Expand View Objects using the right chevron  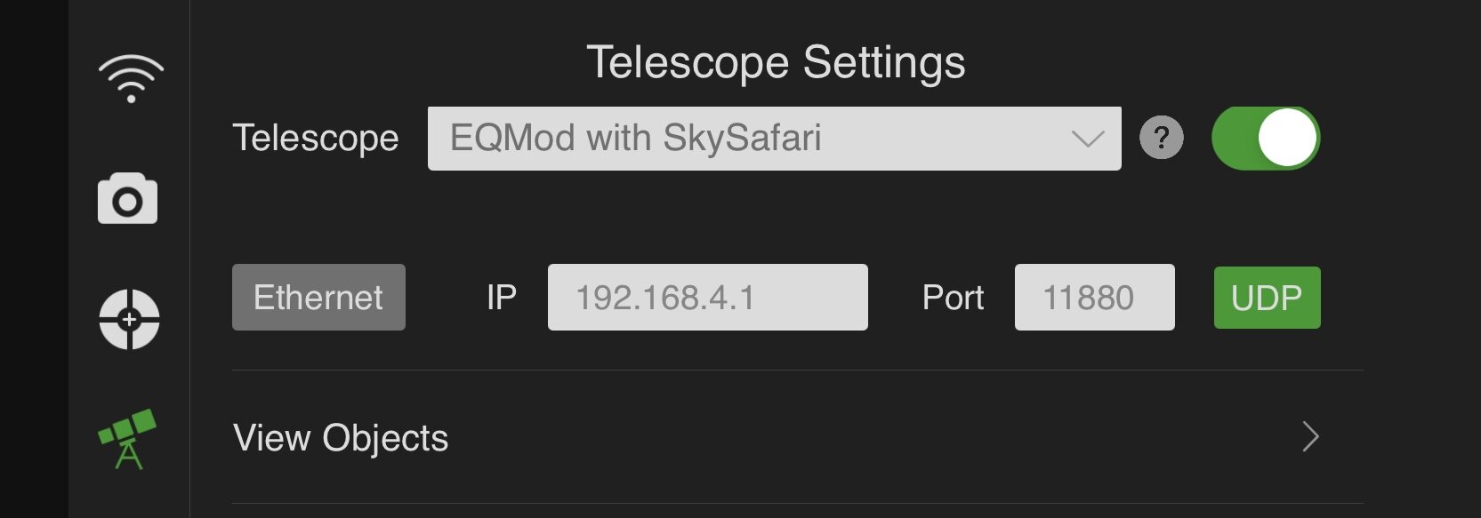click(x=1310, y=437)
